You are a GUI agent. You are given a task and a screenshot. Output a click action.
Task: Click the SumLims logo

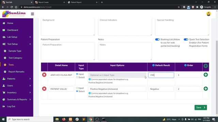(x=14, y=14)
